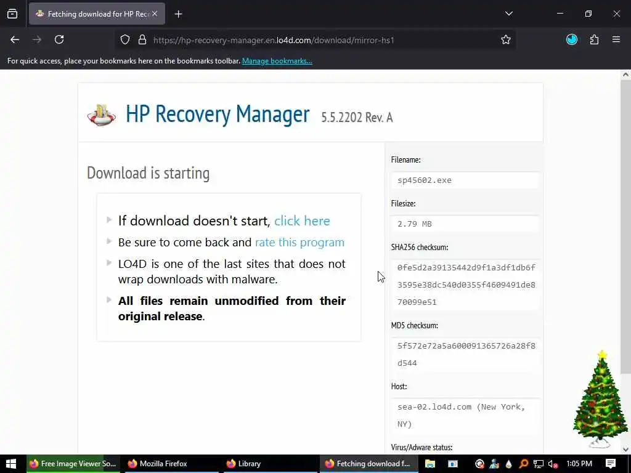
Task: Open the Firefox hamburger application menu
Action: (616, 39)
